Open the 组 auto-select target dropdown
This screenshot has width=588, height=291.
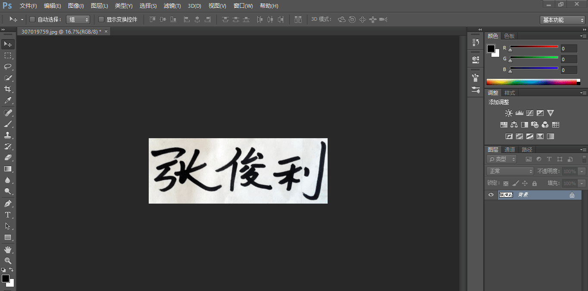click(x=78, y=19)
